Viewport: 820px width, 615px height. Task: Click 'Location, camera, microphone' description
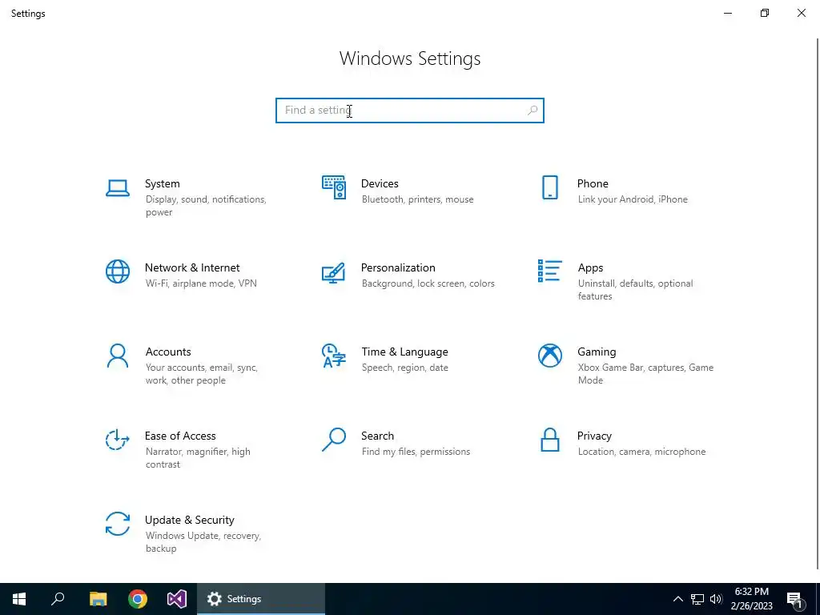click(641, 452)
